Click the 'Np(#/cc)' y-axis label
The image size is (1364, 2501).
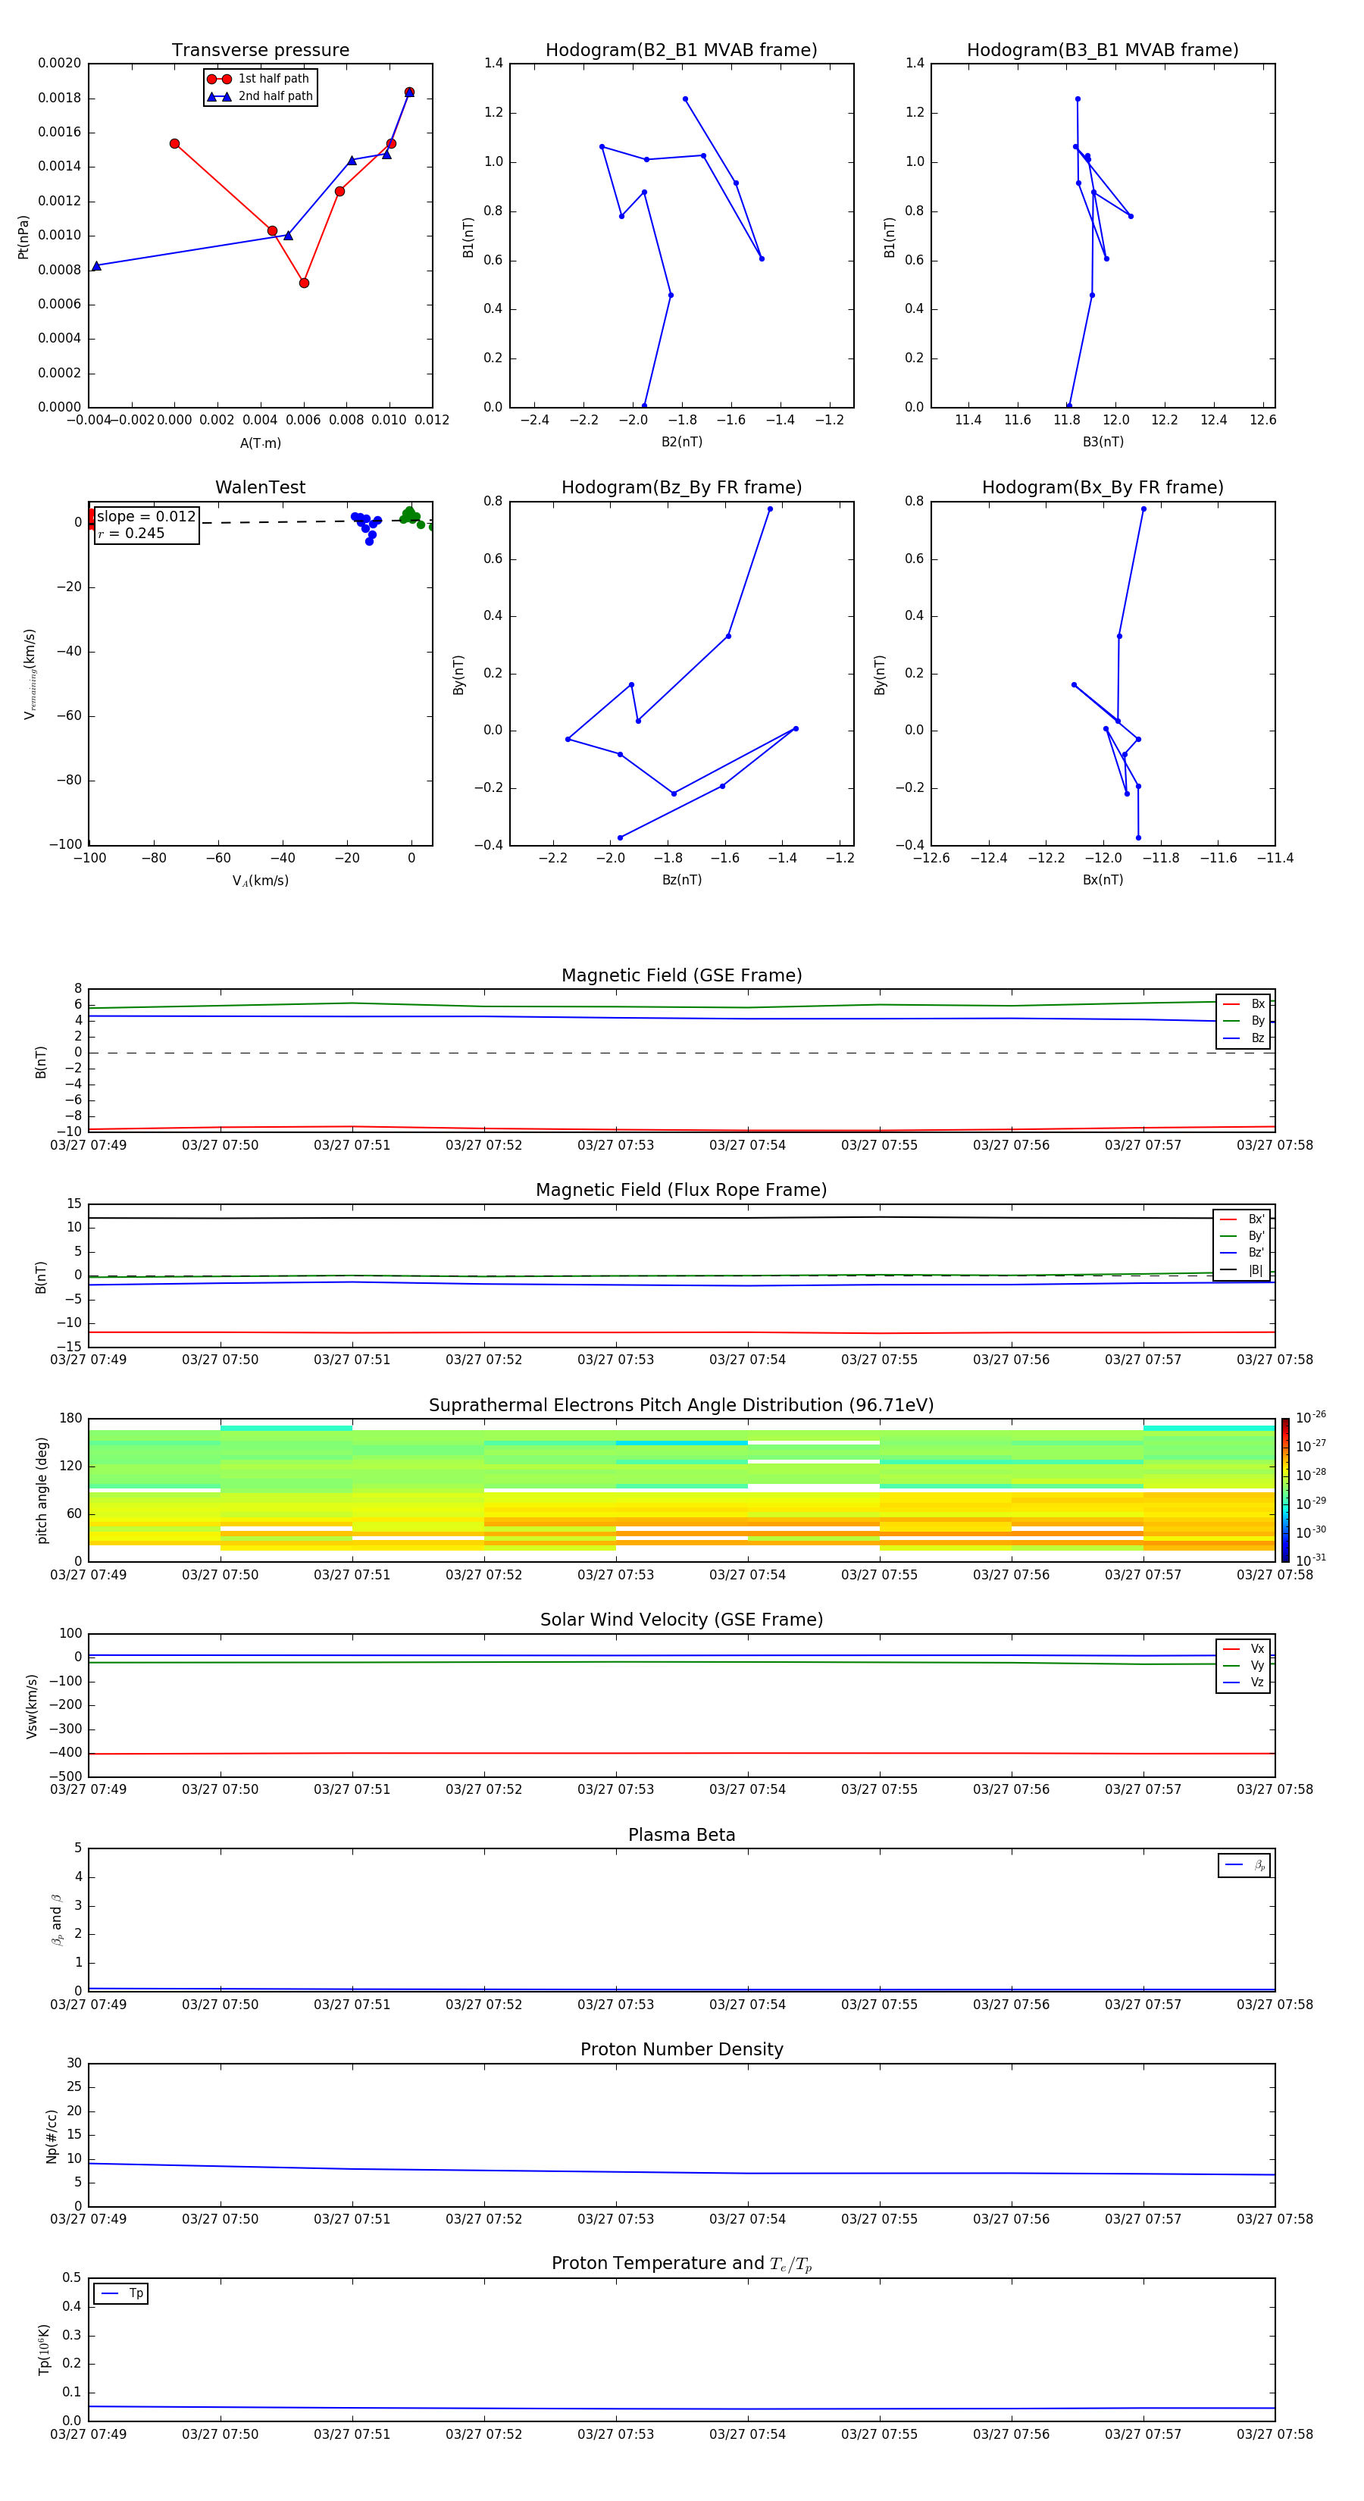(x=52, y=2136)
